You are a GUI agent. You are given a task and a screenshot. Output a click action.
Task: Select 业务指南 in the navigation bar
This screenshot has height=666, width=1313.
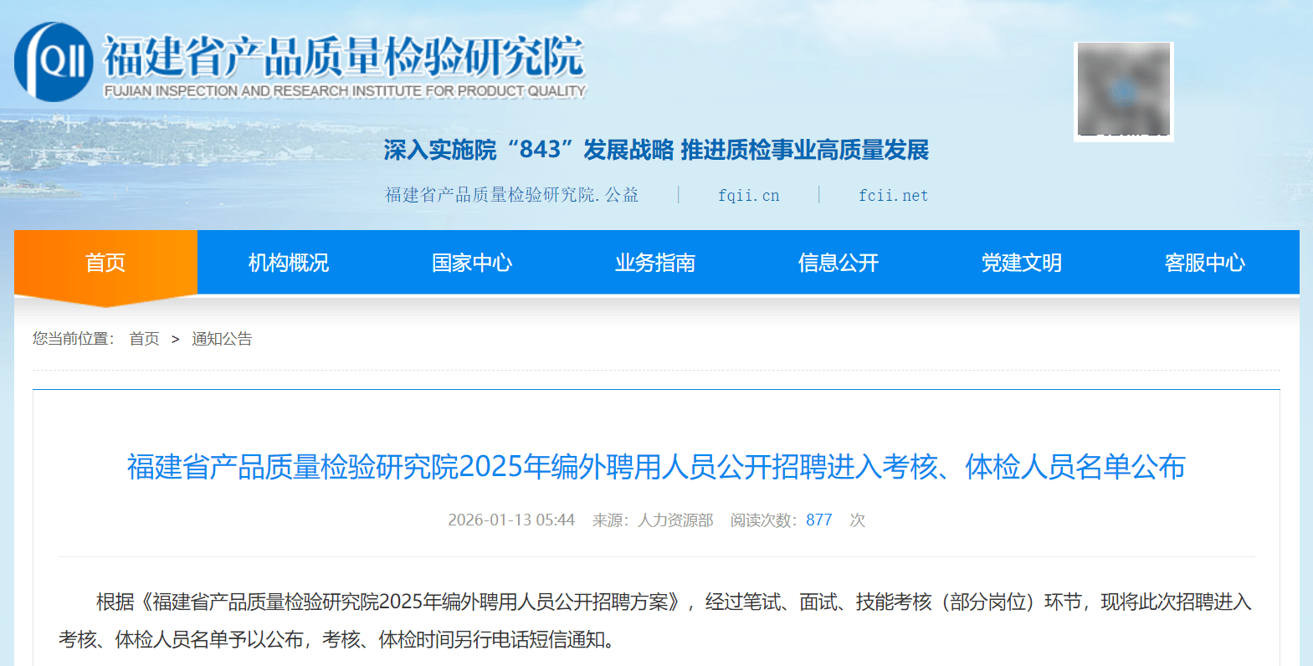(x=655, y=263)
